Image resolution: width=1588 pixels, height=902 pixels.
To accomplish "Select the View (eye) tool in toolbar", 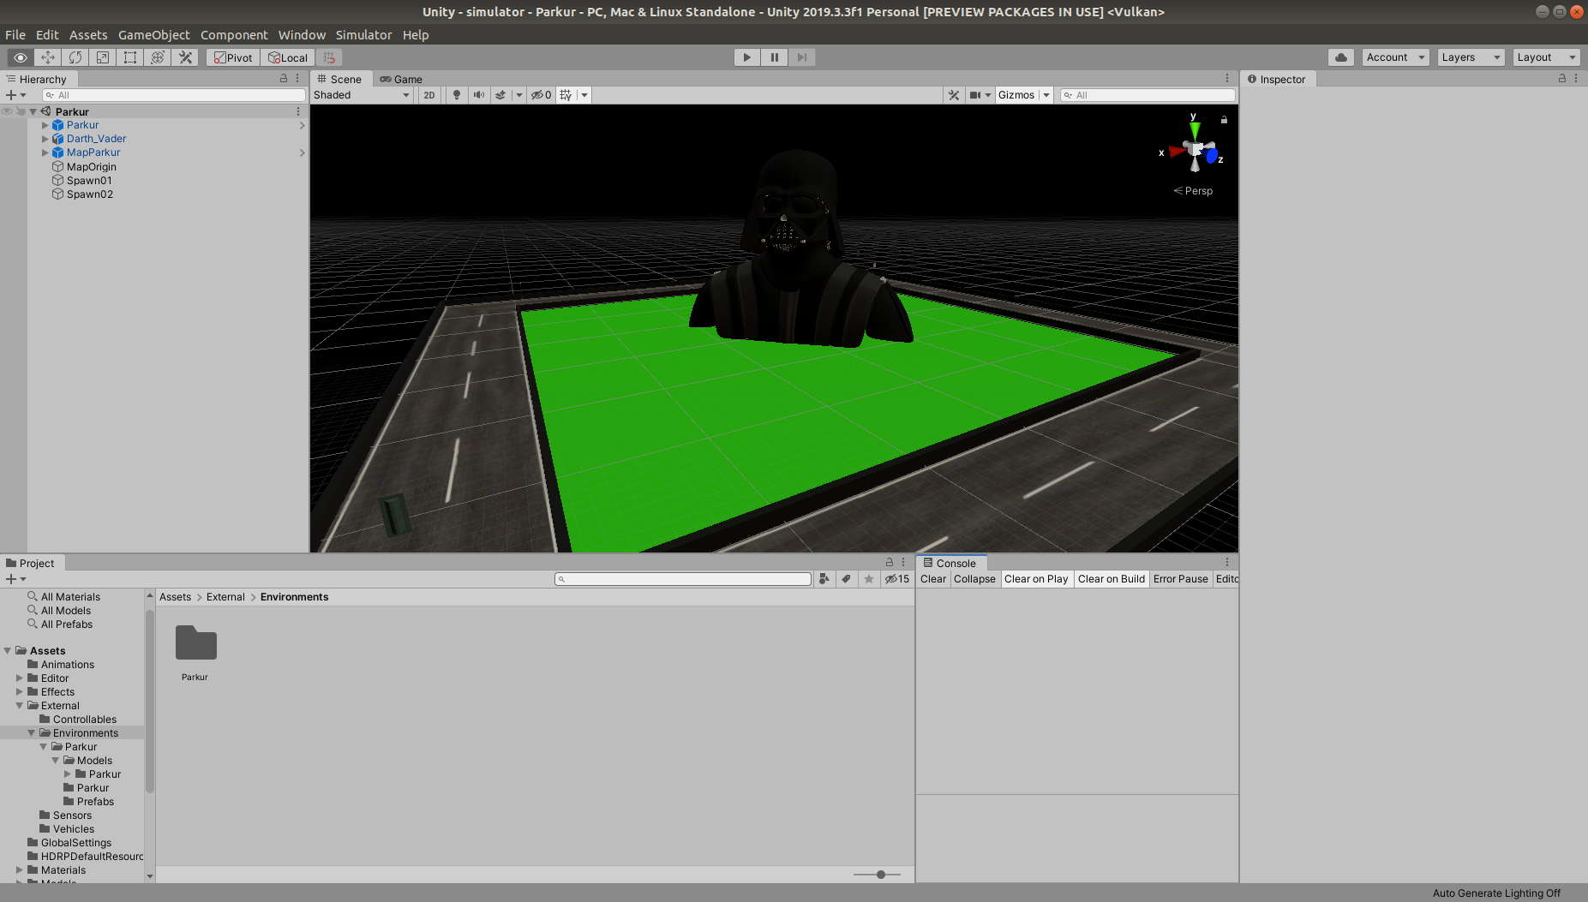I will pyautogui.click(x=21, y=57).
